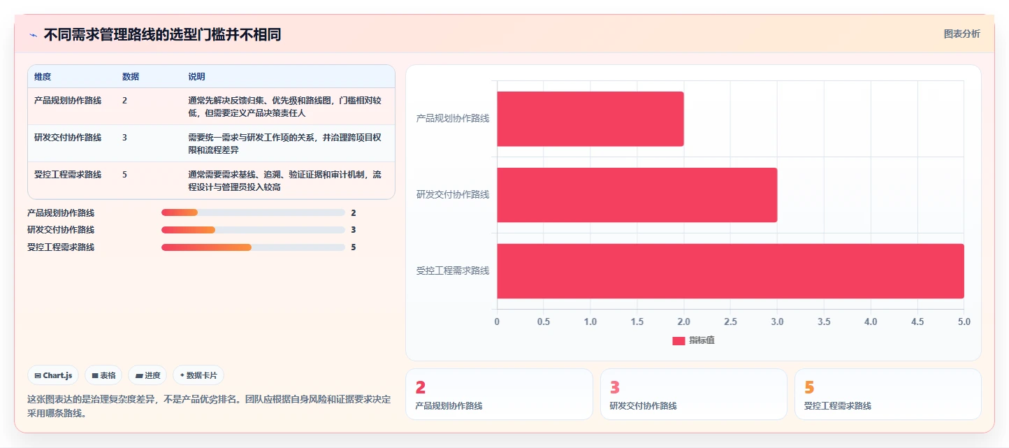Viewport: 1009px width, 448px height.
Task: Click the 受控工程需求路线 progress bar
Action: (253, 247)
